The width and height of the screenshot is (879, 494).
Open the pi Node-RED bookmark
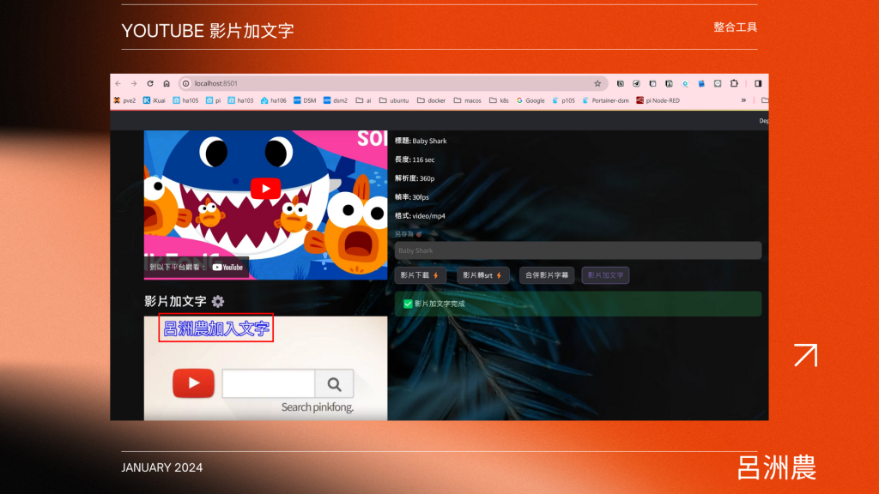point(658,101)
